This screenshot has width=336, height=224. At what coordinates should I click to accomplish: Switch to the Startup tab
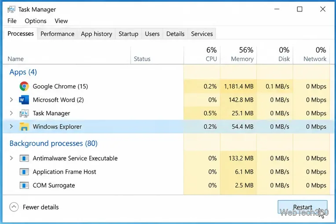[128, 34]
